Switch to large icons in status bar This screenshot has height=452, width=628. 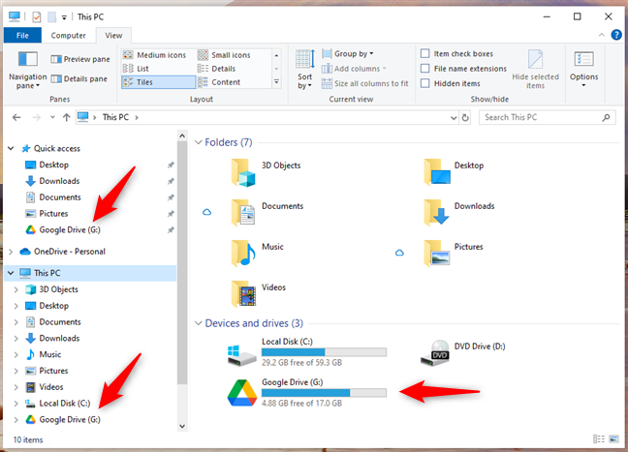click(613, 439)
